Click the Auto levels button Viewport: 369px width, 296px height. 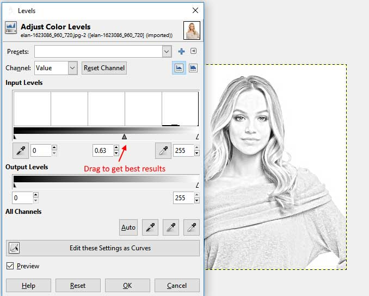(x=128, y=227)
